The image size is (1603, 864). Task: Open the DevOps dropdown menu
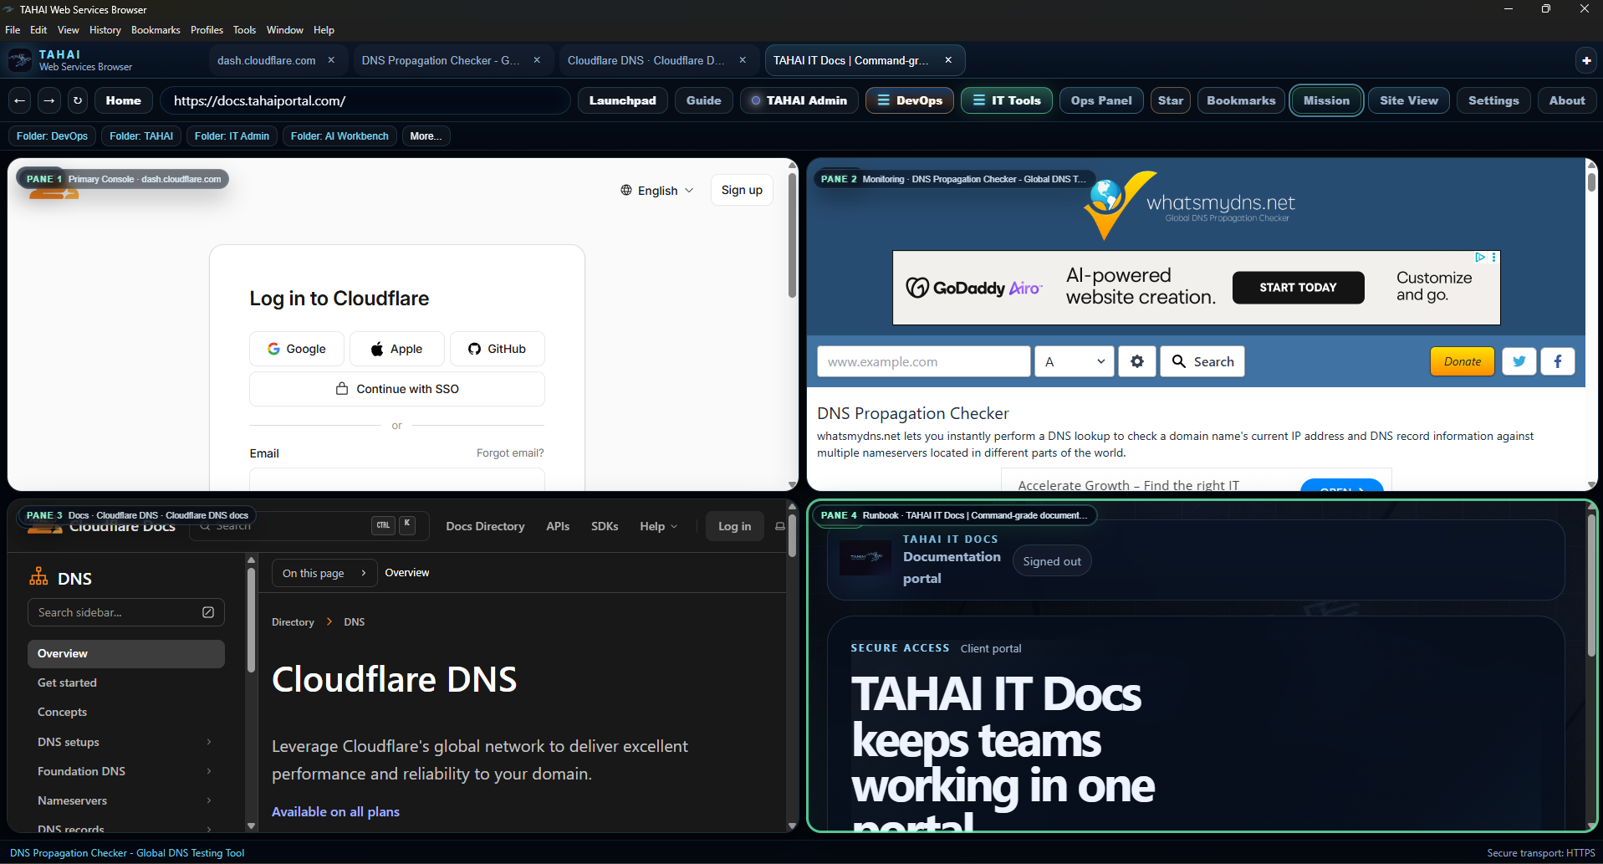[910, 100]
